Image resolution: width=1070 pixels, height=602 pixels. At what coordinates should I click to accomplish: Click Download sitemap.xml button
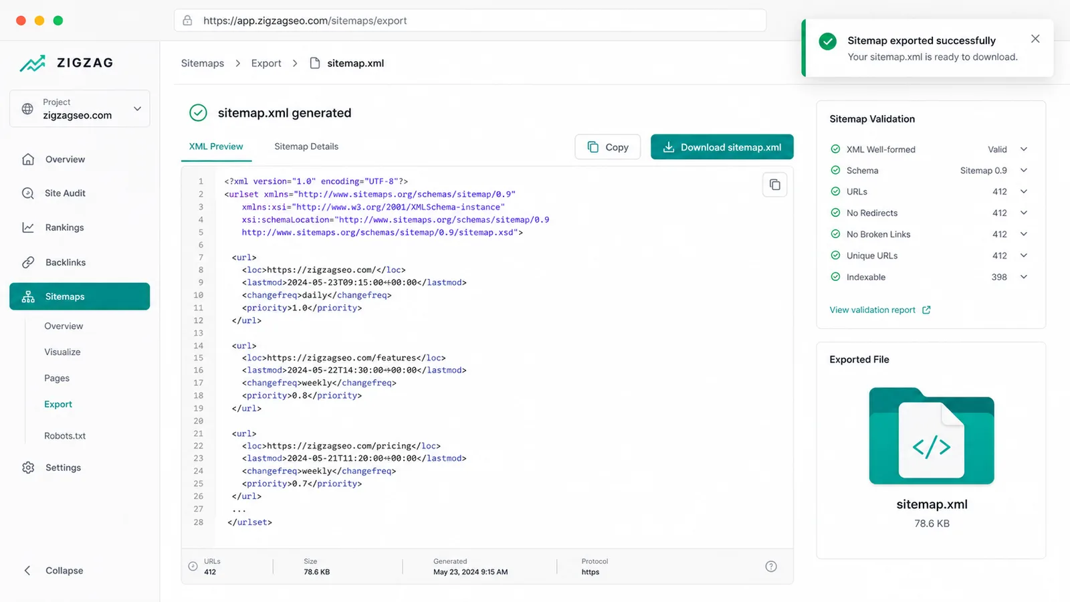[722, 147]
